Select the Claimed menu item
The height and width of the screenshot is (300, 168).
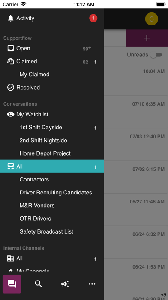pos(52,61)
